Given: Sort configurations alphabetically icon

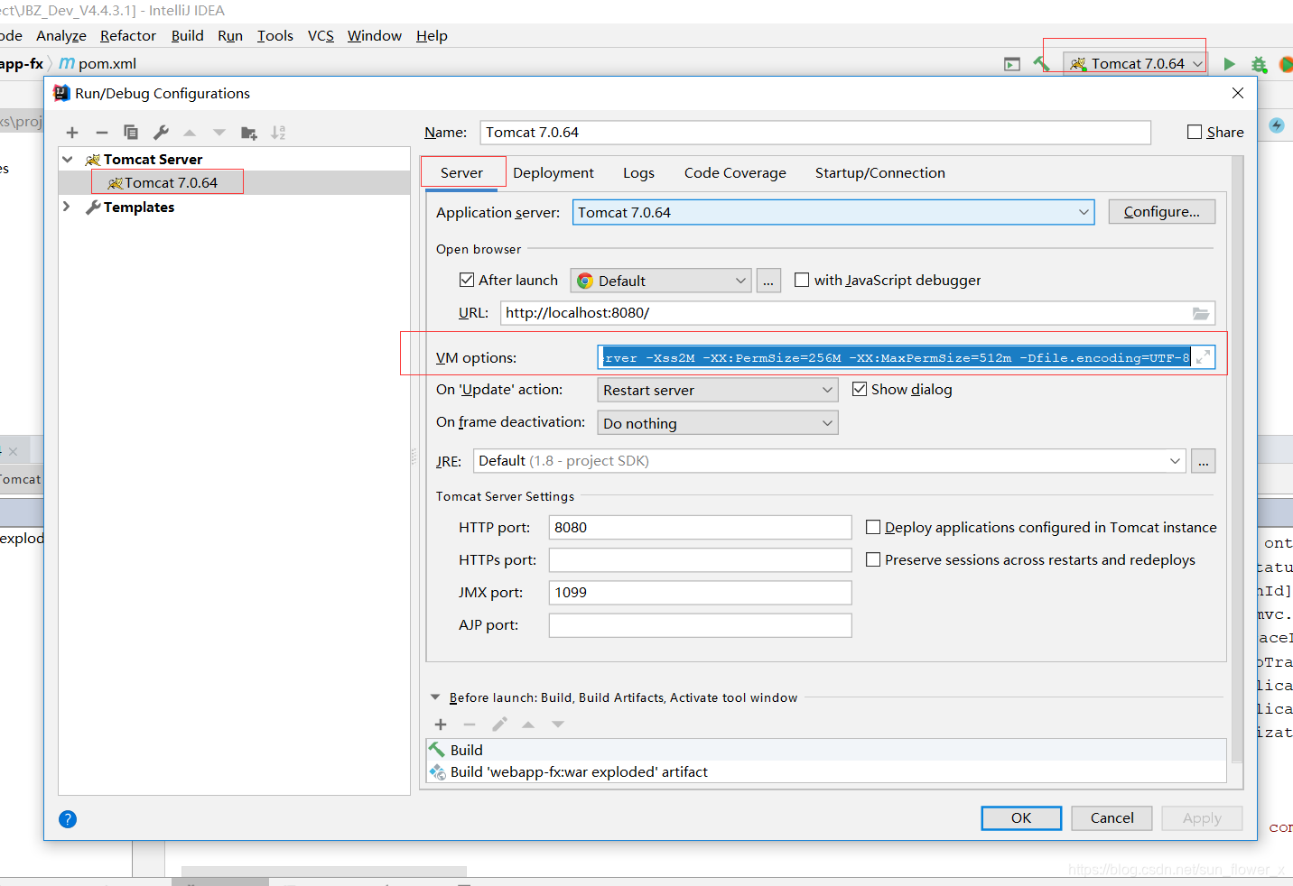Looking at the screenshot, I should pyautogui.click(x=278, y=133).
